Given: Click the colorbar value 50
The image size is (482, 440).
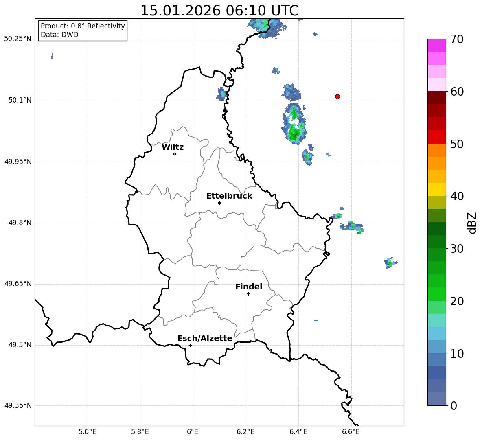Looking at the screenshot, I should pyautogui.click(x=457, y=144).
